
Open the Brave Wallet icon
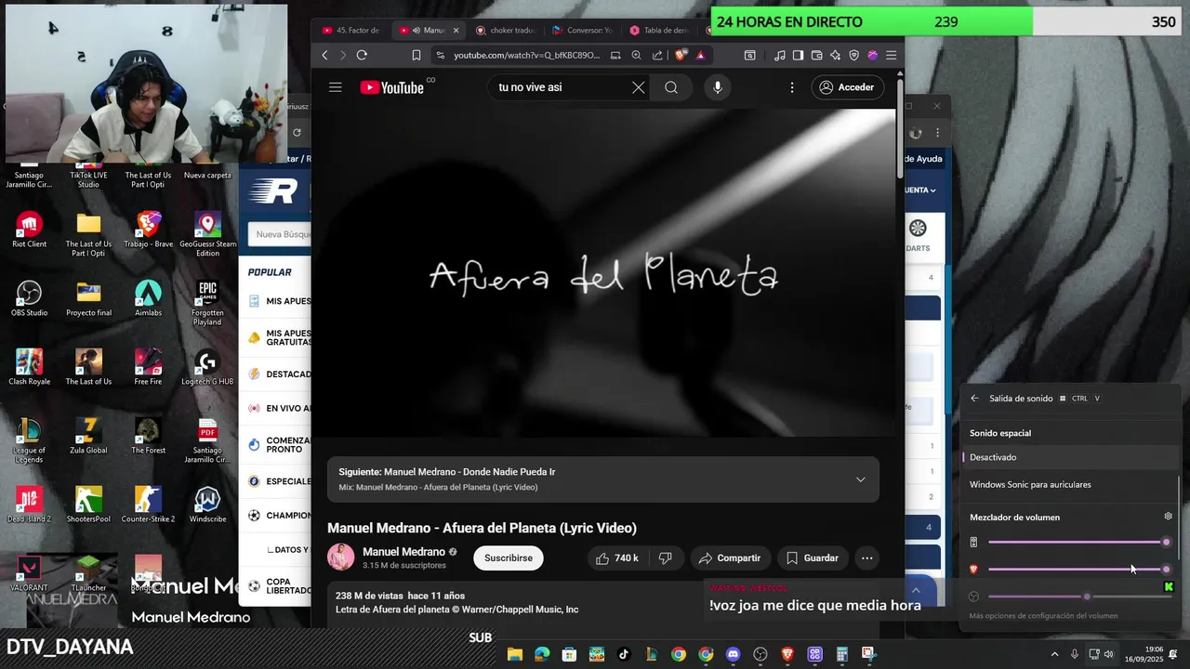pyautogui.click(x=816, y=55)
